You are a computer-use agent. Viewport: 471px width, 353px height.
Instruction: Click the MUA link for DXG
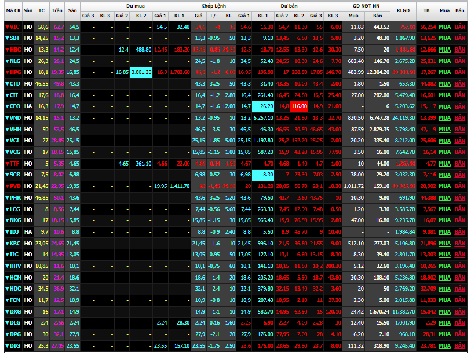[x=444, y=311]
